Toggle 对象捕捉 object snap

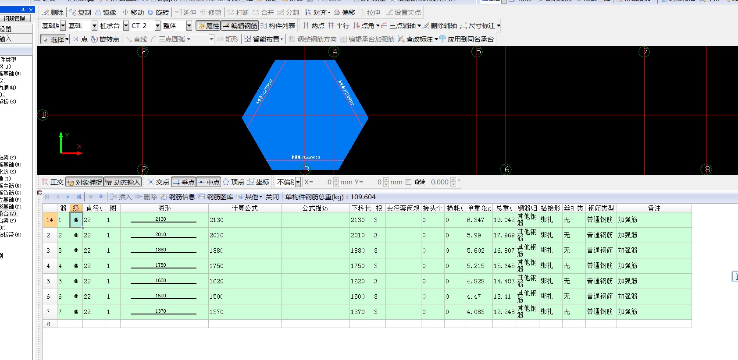pos(85,182)
